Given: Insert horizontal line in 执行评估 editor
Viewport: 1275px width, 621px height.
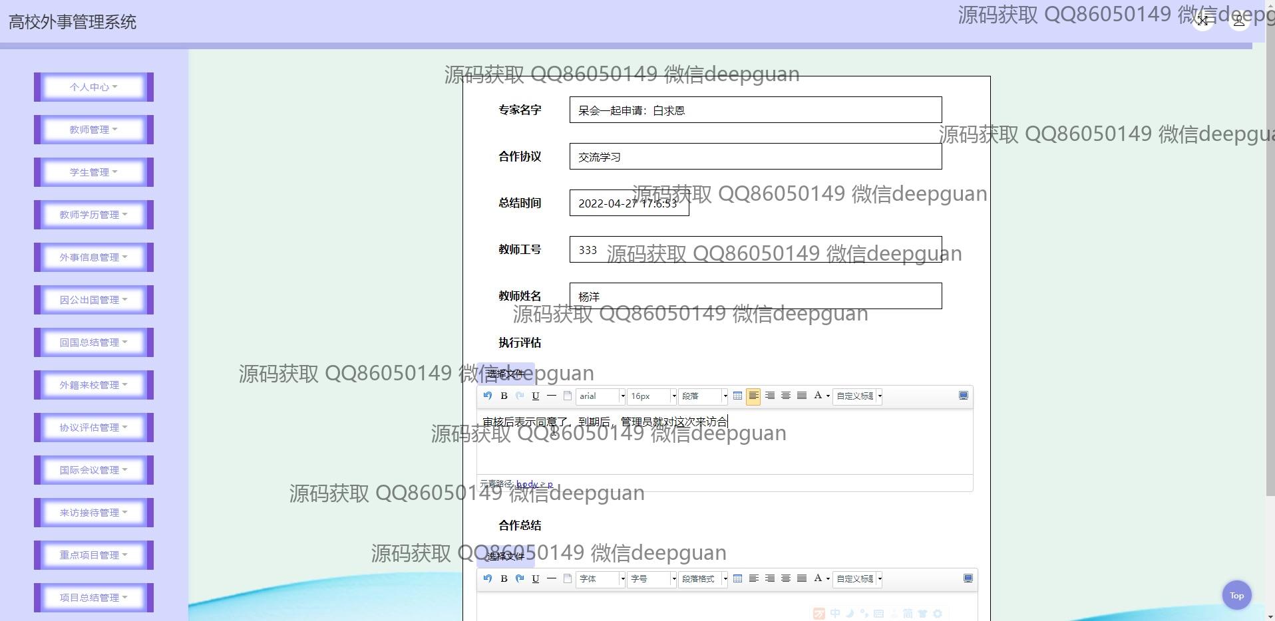Looking at the screenshot, I should pos(552,396).
